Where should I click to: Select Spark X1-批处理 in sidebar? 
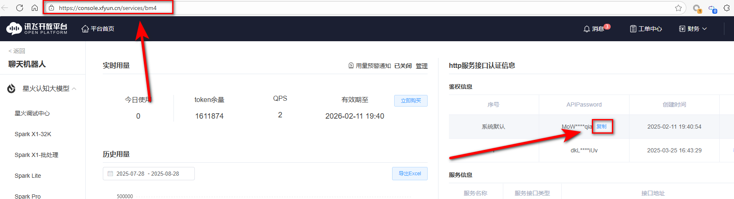click(x=36, y=155)
